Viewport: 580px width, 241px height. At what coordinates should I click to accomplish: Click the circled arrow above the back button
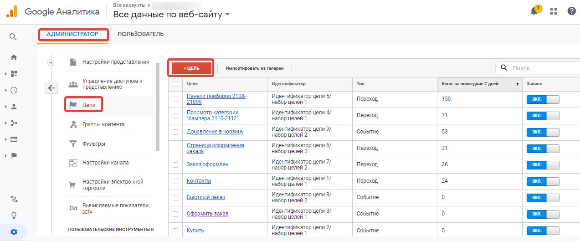[x=51, y=62]
